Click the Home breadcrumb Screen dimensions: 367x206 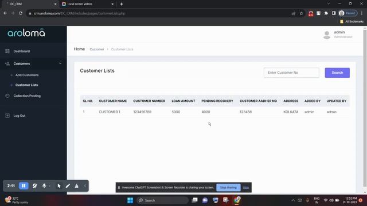pos(79,49)
